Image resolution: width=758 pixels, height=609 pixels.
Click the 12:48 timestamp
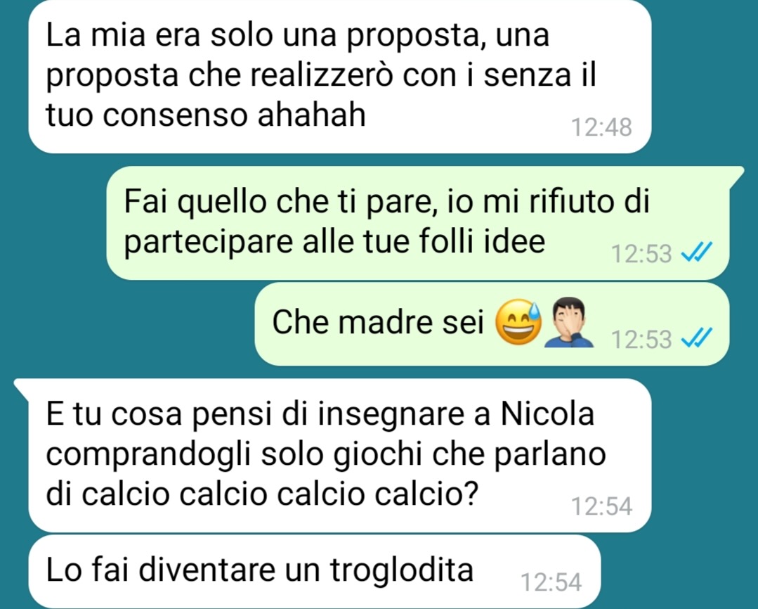[601, 127]
